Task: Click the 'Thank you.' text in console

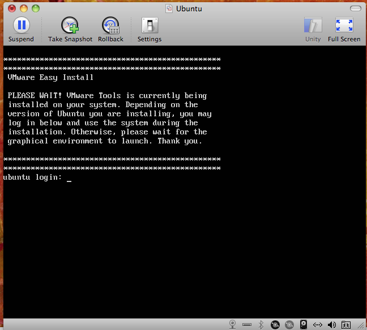Action: [x=180, y=141]
